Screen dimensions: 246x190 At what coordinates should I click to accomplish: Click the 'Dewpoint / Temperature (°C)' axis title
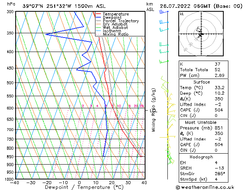point(84,187)
